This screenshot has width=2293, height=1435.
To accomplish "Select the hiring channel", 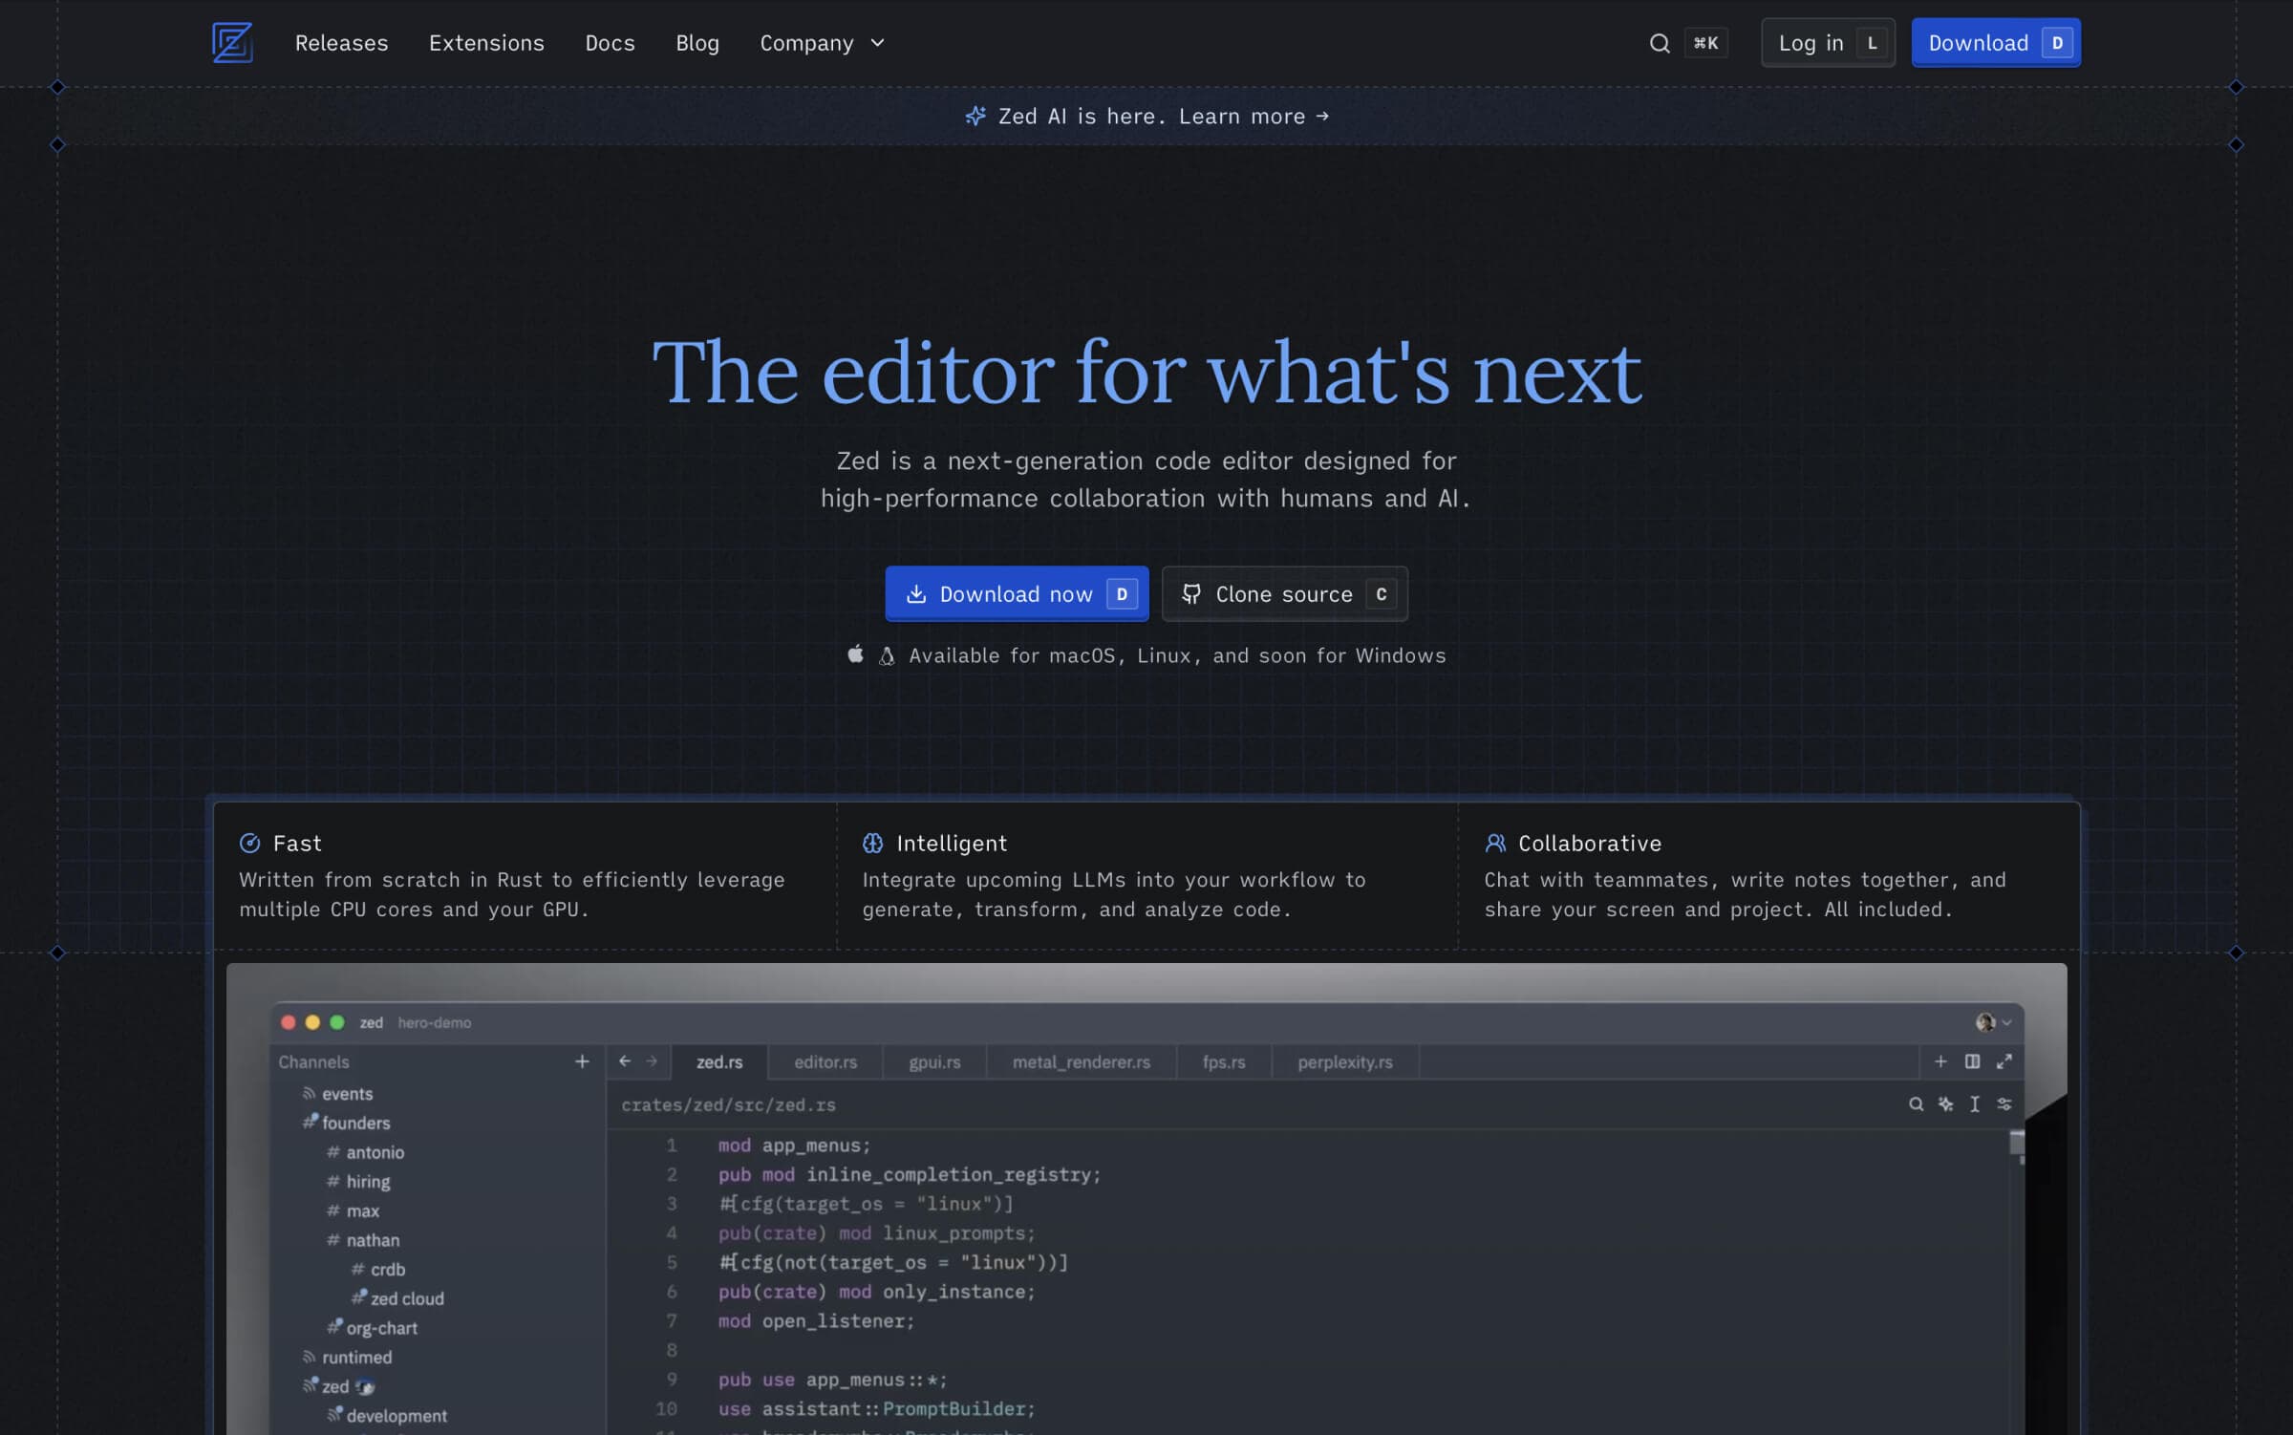I will click(368, 1182).
